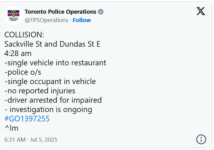Screen dimensions: 214x150
Task: Open the Toronto Police Operations profile avatar
Action: tap(13, 16)
